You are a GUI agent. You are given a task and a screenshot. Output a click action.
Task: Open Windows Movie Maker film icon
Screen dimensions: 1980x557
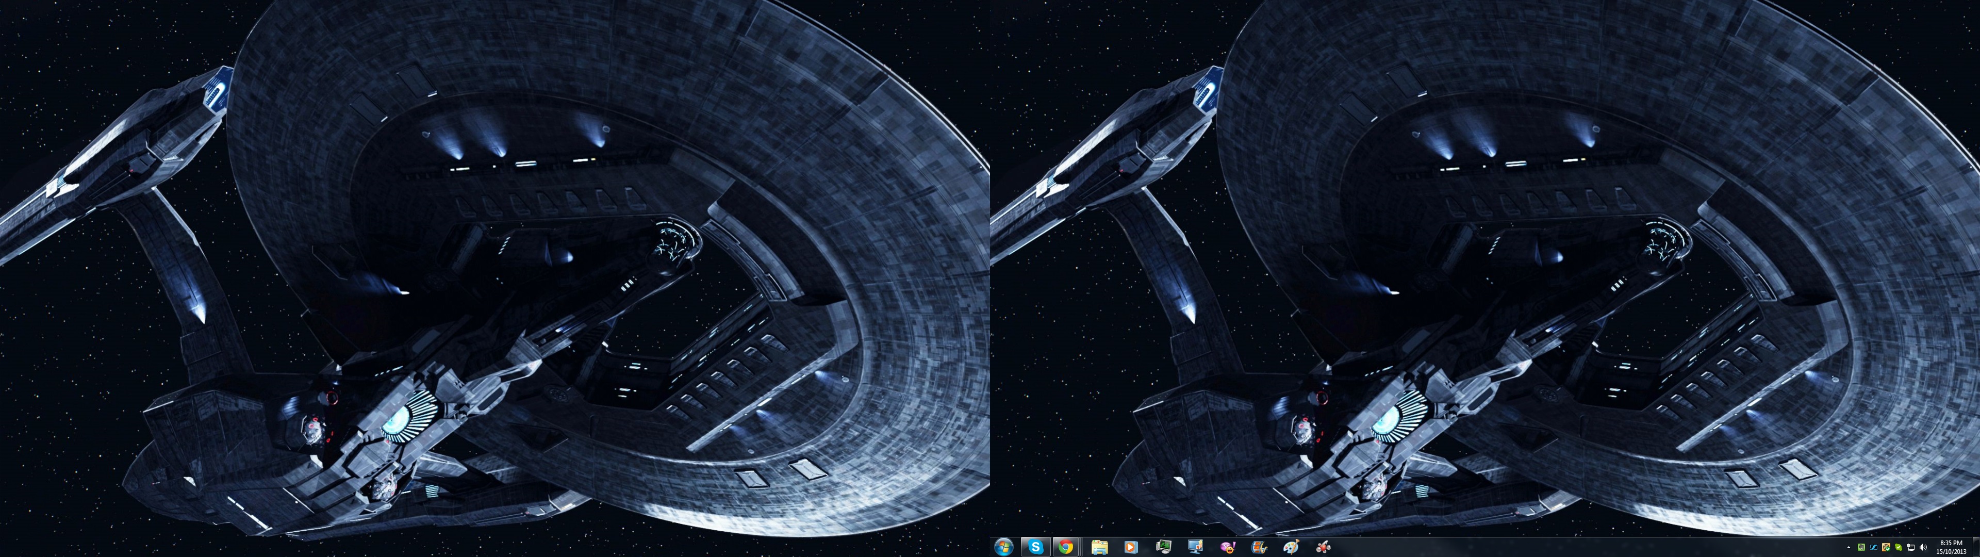[x=1259, y=547]
